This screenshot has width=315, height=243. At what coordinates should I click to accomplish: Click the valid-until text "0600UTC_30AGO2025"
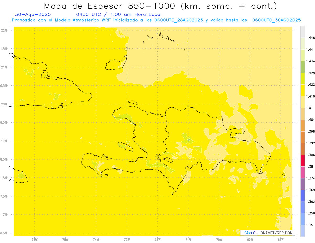(276, 20)
